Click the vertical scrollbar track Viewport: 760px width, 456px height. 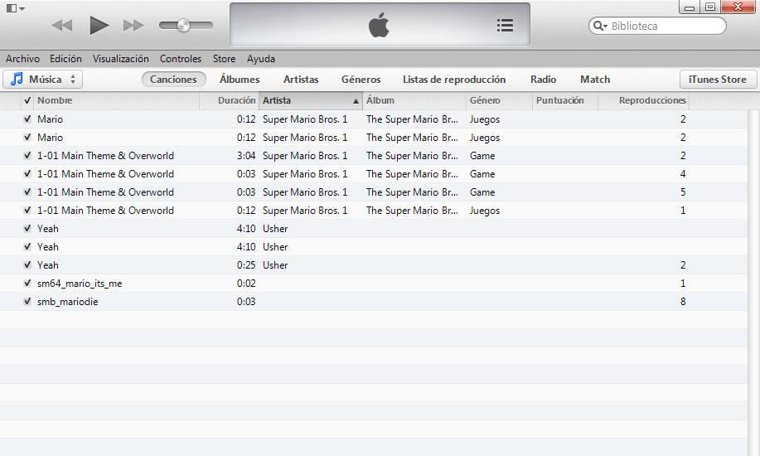tap(753, 283)
